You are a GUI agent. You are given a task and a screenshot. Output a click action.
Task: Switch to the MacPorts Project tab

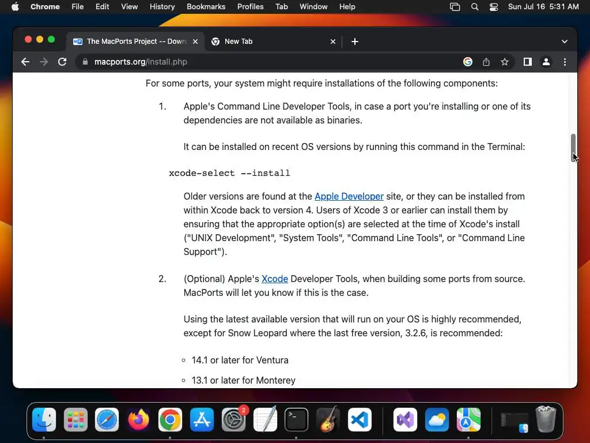[x=135, y=42]
